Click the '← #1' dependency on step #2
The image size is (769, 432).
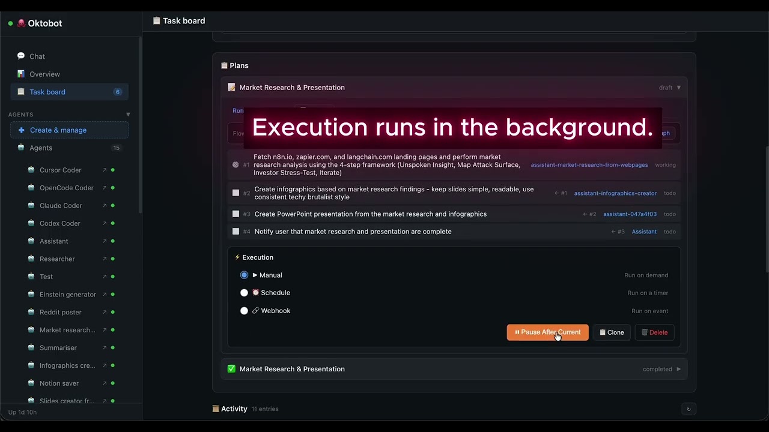(561, 193)
